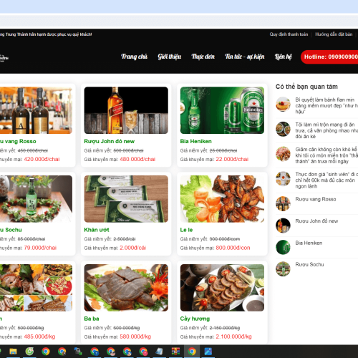Open sidebar article Tôi làm mì trộn
Screen dimensions: 358x358
(x=326, y=130)
